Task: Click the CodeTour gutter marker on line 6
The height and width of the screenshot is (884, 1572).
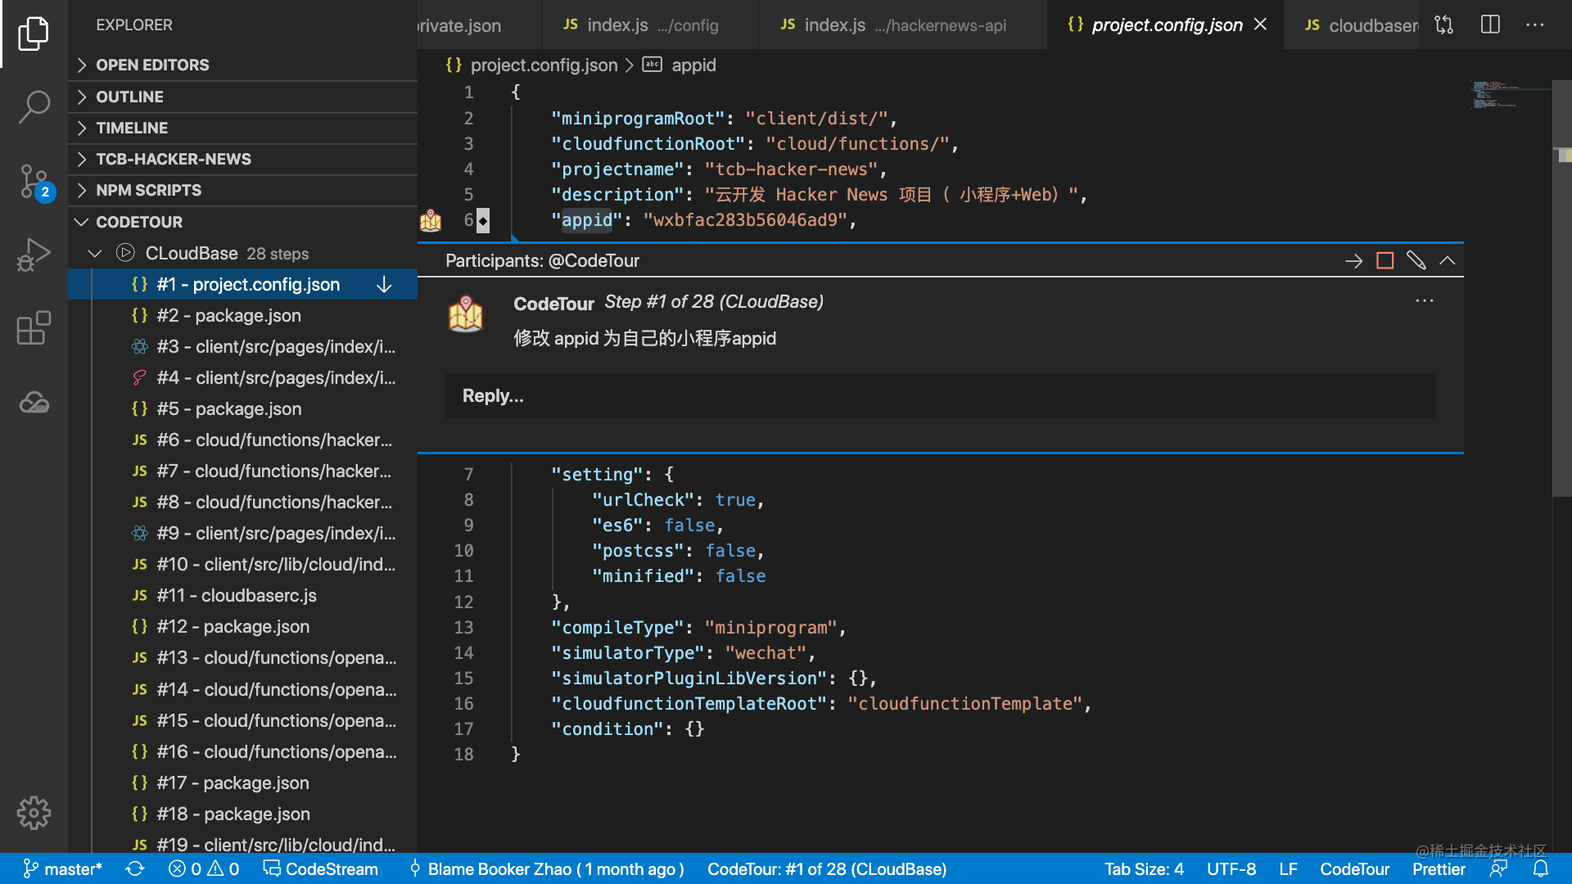Action: [431, 220]
